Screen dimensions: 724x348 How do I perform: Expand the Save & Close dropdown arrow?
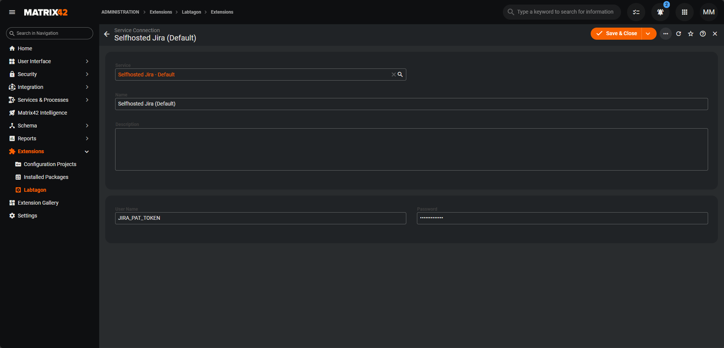(648, 34)
